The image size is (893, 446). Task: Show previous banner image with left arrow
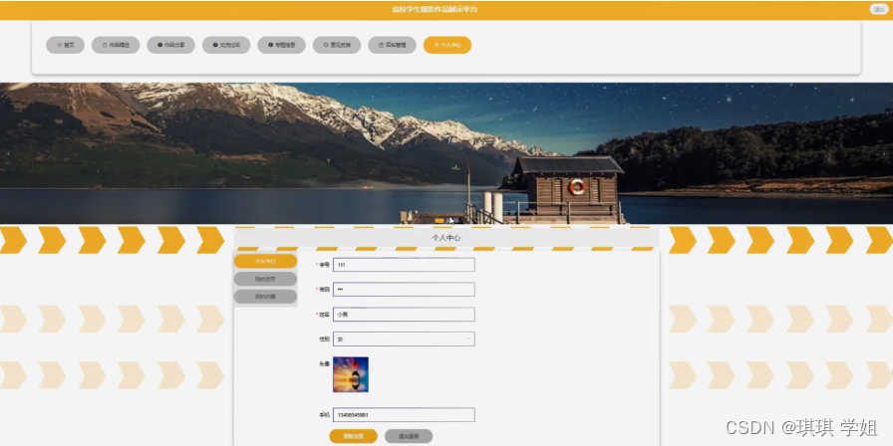8,153
